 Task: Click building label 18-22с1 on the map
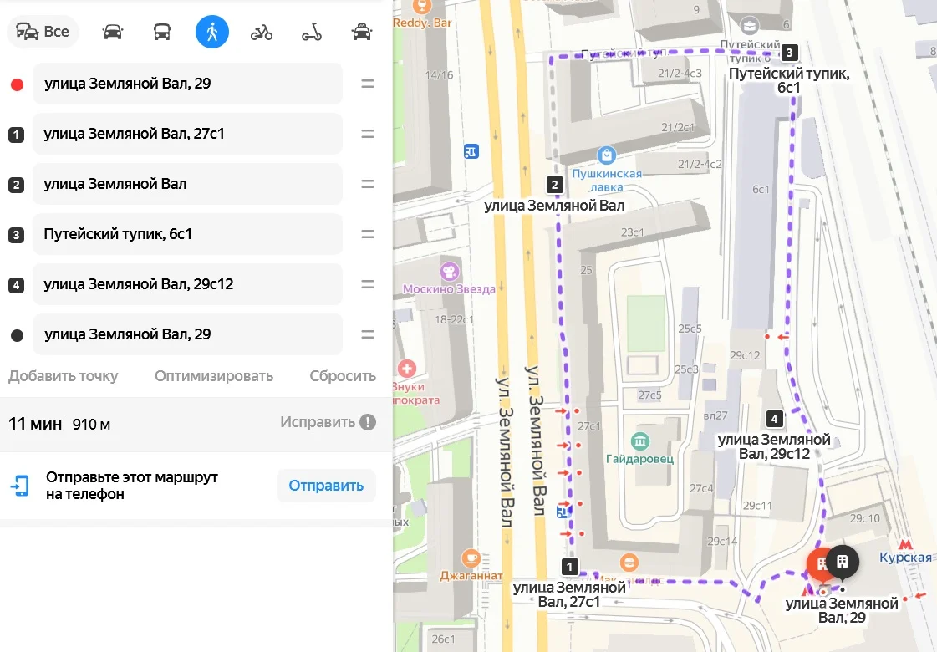click(454, 319)
